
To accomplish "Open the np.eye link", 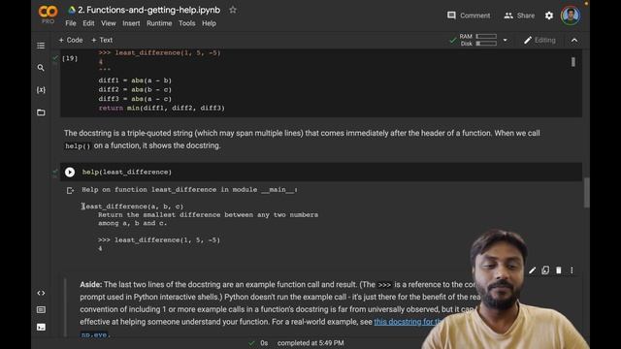I will tap(93, 334).
